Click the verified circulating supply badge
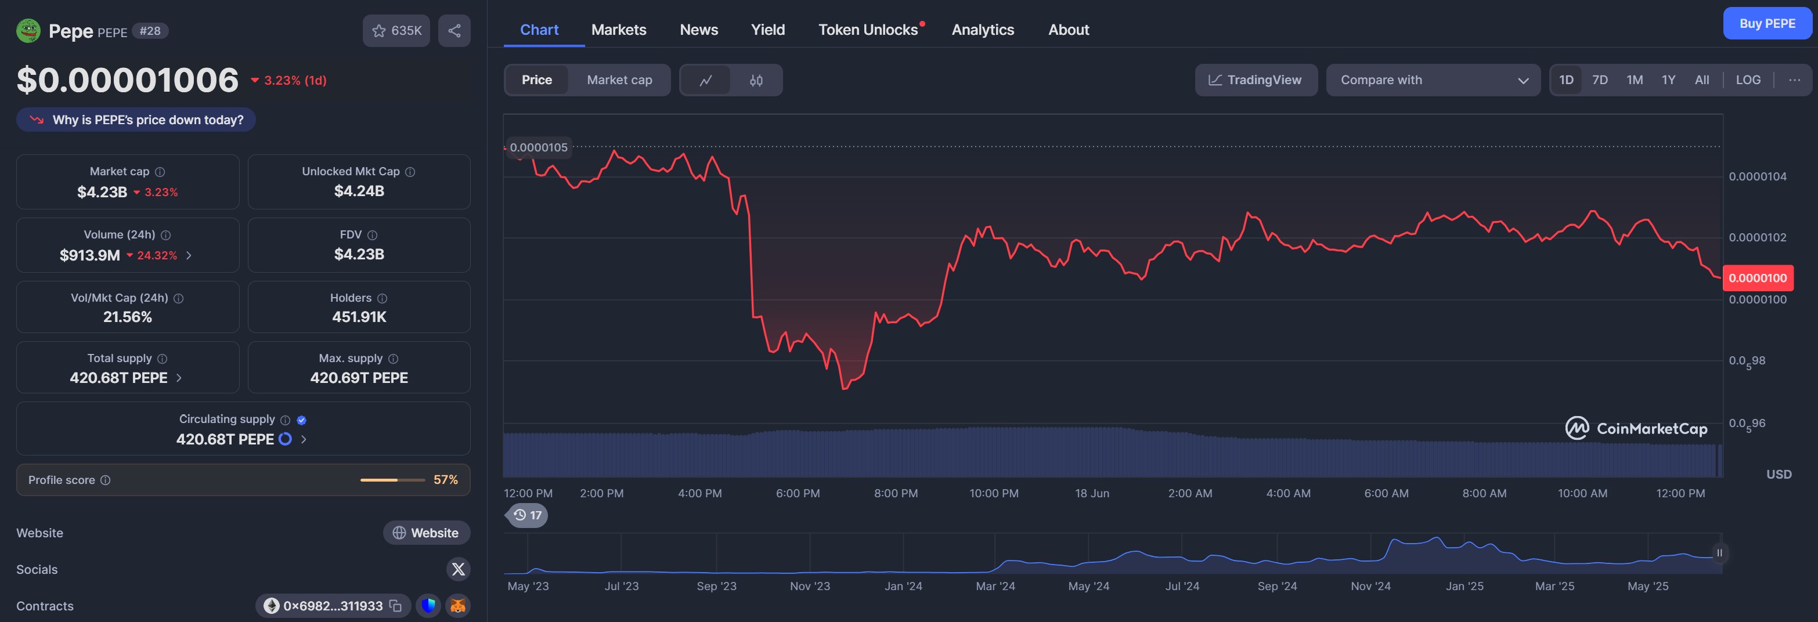 pos(301,420)
